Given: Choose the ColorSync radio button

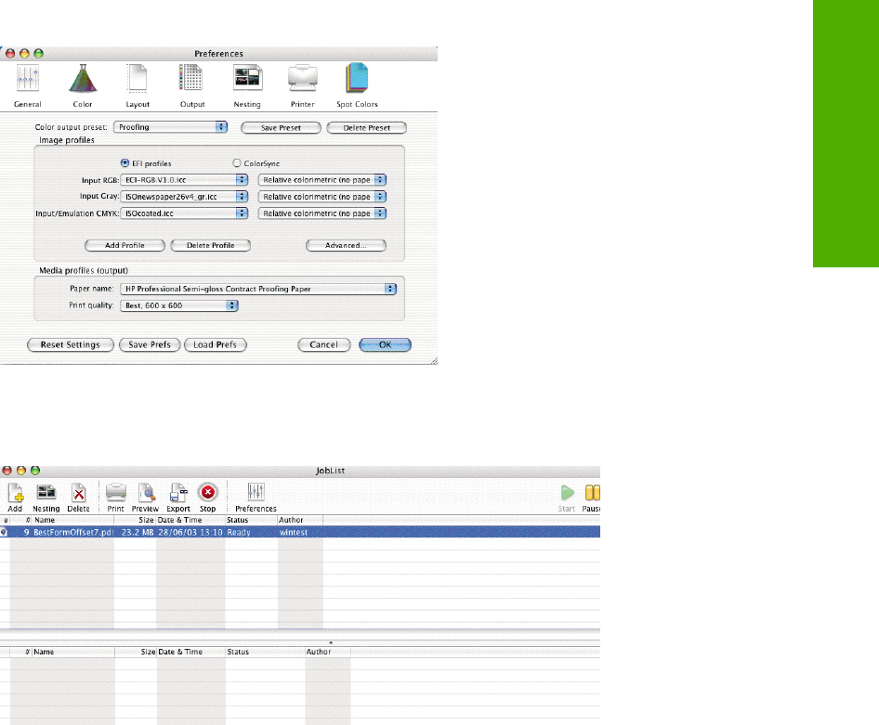Looking at the screenshot, I should click(236, 163).
